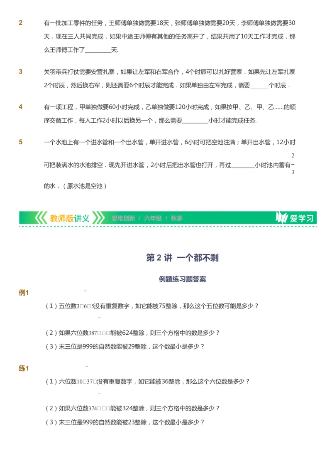332x471 pixels.
Task: Click the orange question number 3 marker
Action: 21,72
